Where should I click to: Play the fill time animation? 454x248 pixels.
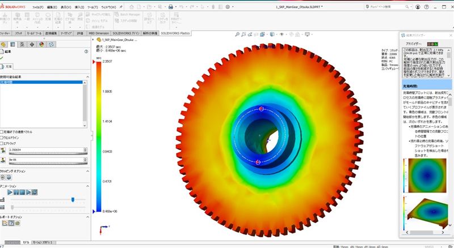pyautogui.click(x=10, y=193)
